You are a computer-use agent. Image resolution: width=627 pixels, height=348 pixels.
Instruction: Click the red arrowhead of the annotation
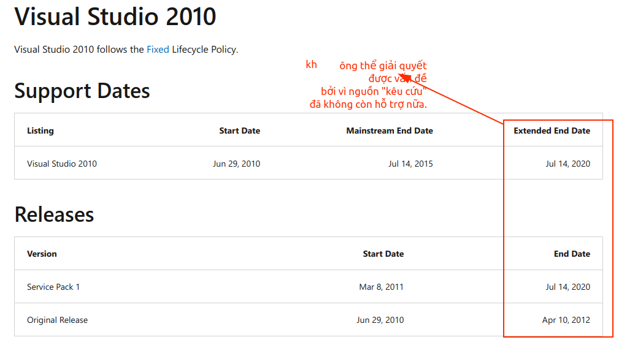click(x=405, y=77)
